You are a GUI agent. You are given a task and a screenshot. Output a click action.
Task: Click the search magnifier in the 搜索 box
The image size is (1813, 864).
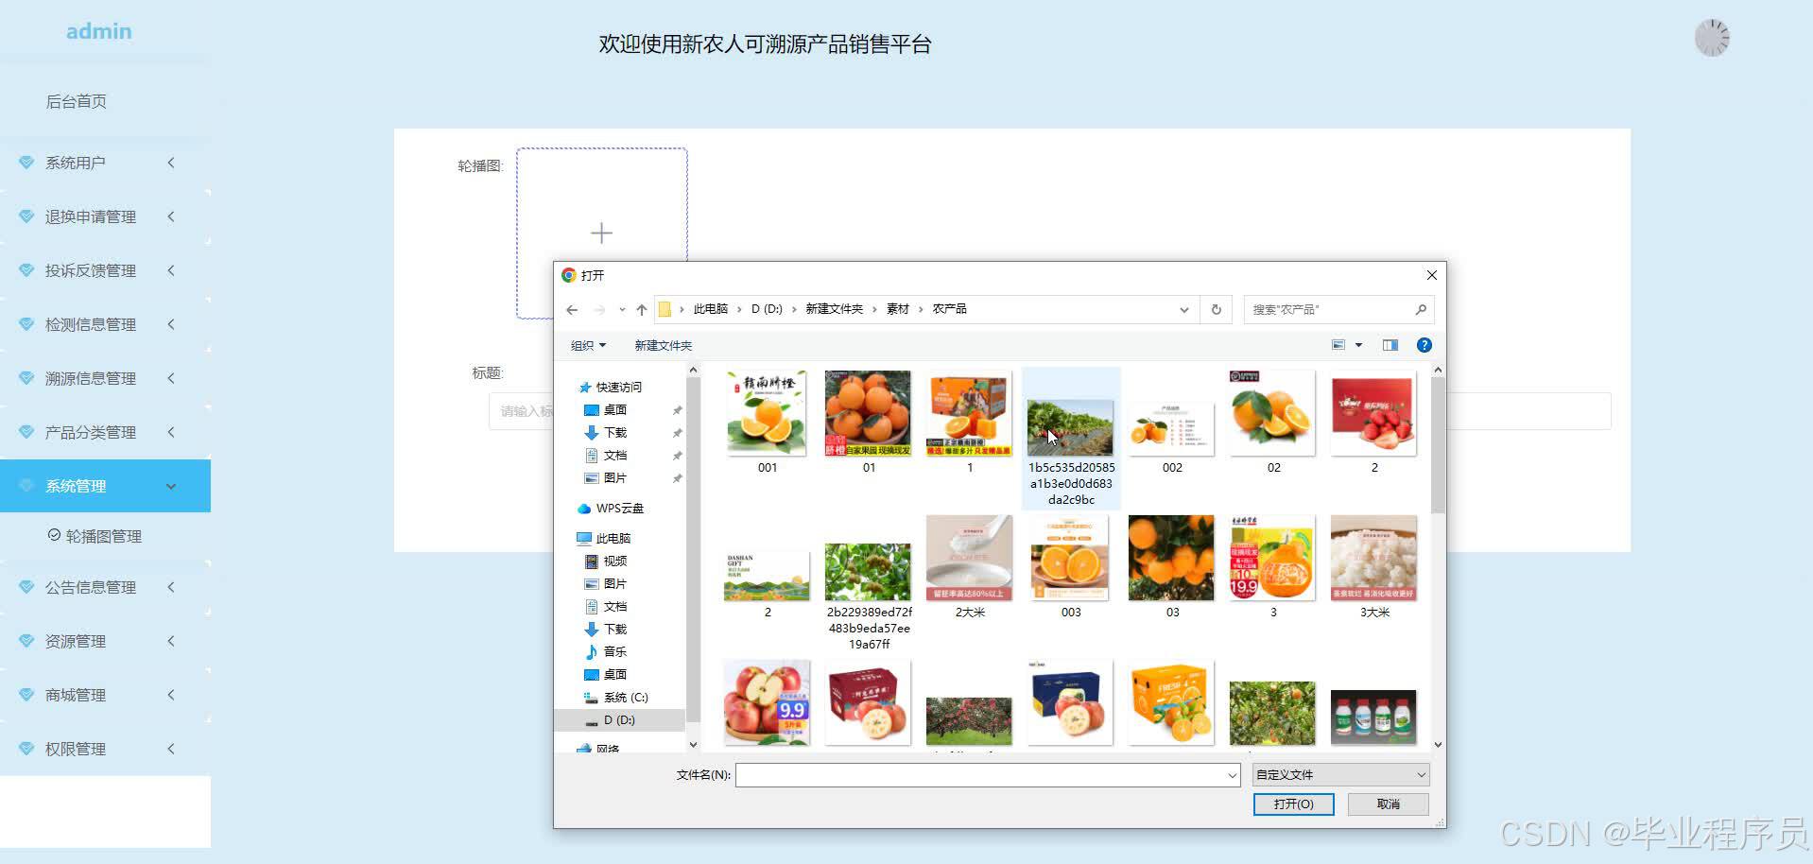pos(1422,309)
